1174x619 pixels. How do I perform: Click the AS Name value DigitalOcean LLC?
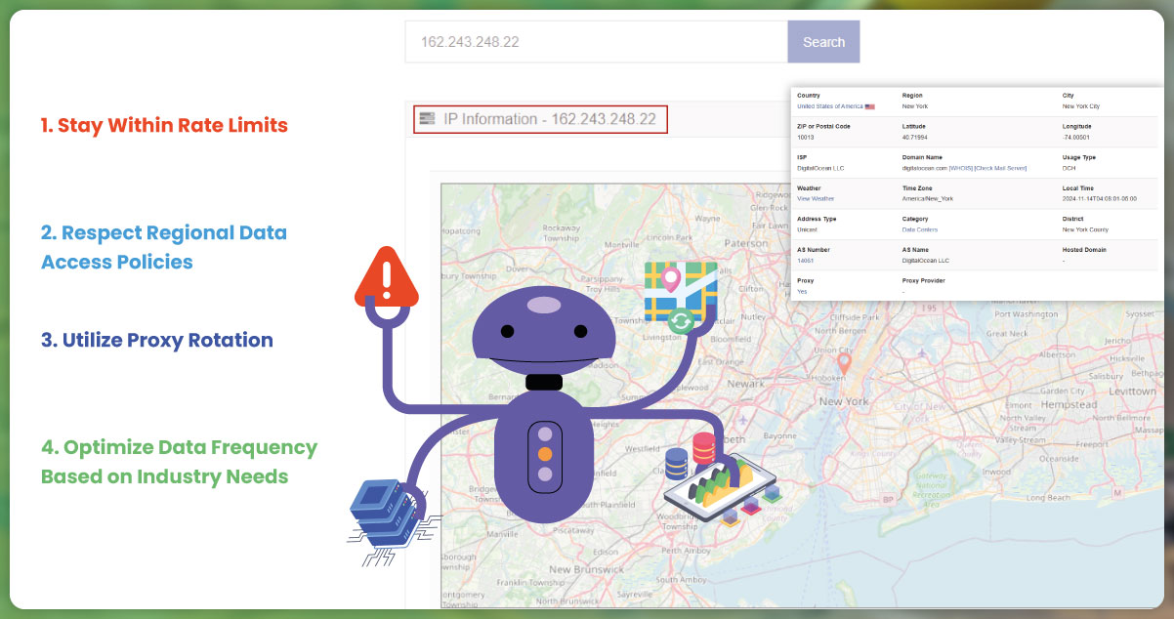click(926, 261)
